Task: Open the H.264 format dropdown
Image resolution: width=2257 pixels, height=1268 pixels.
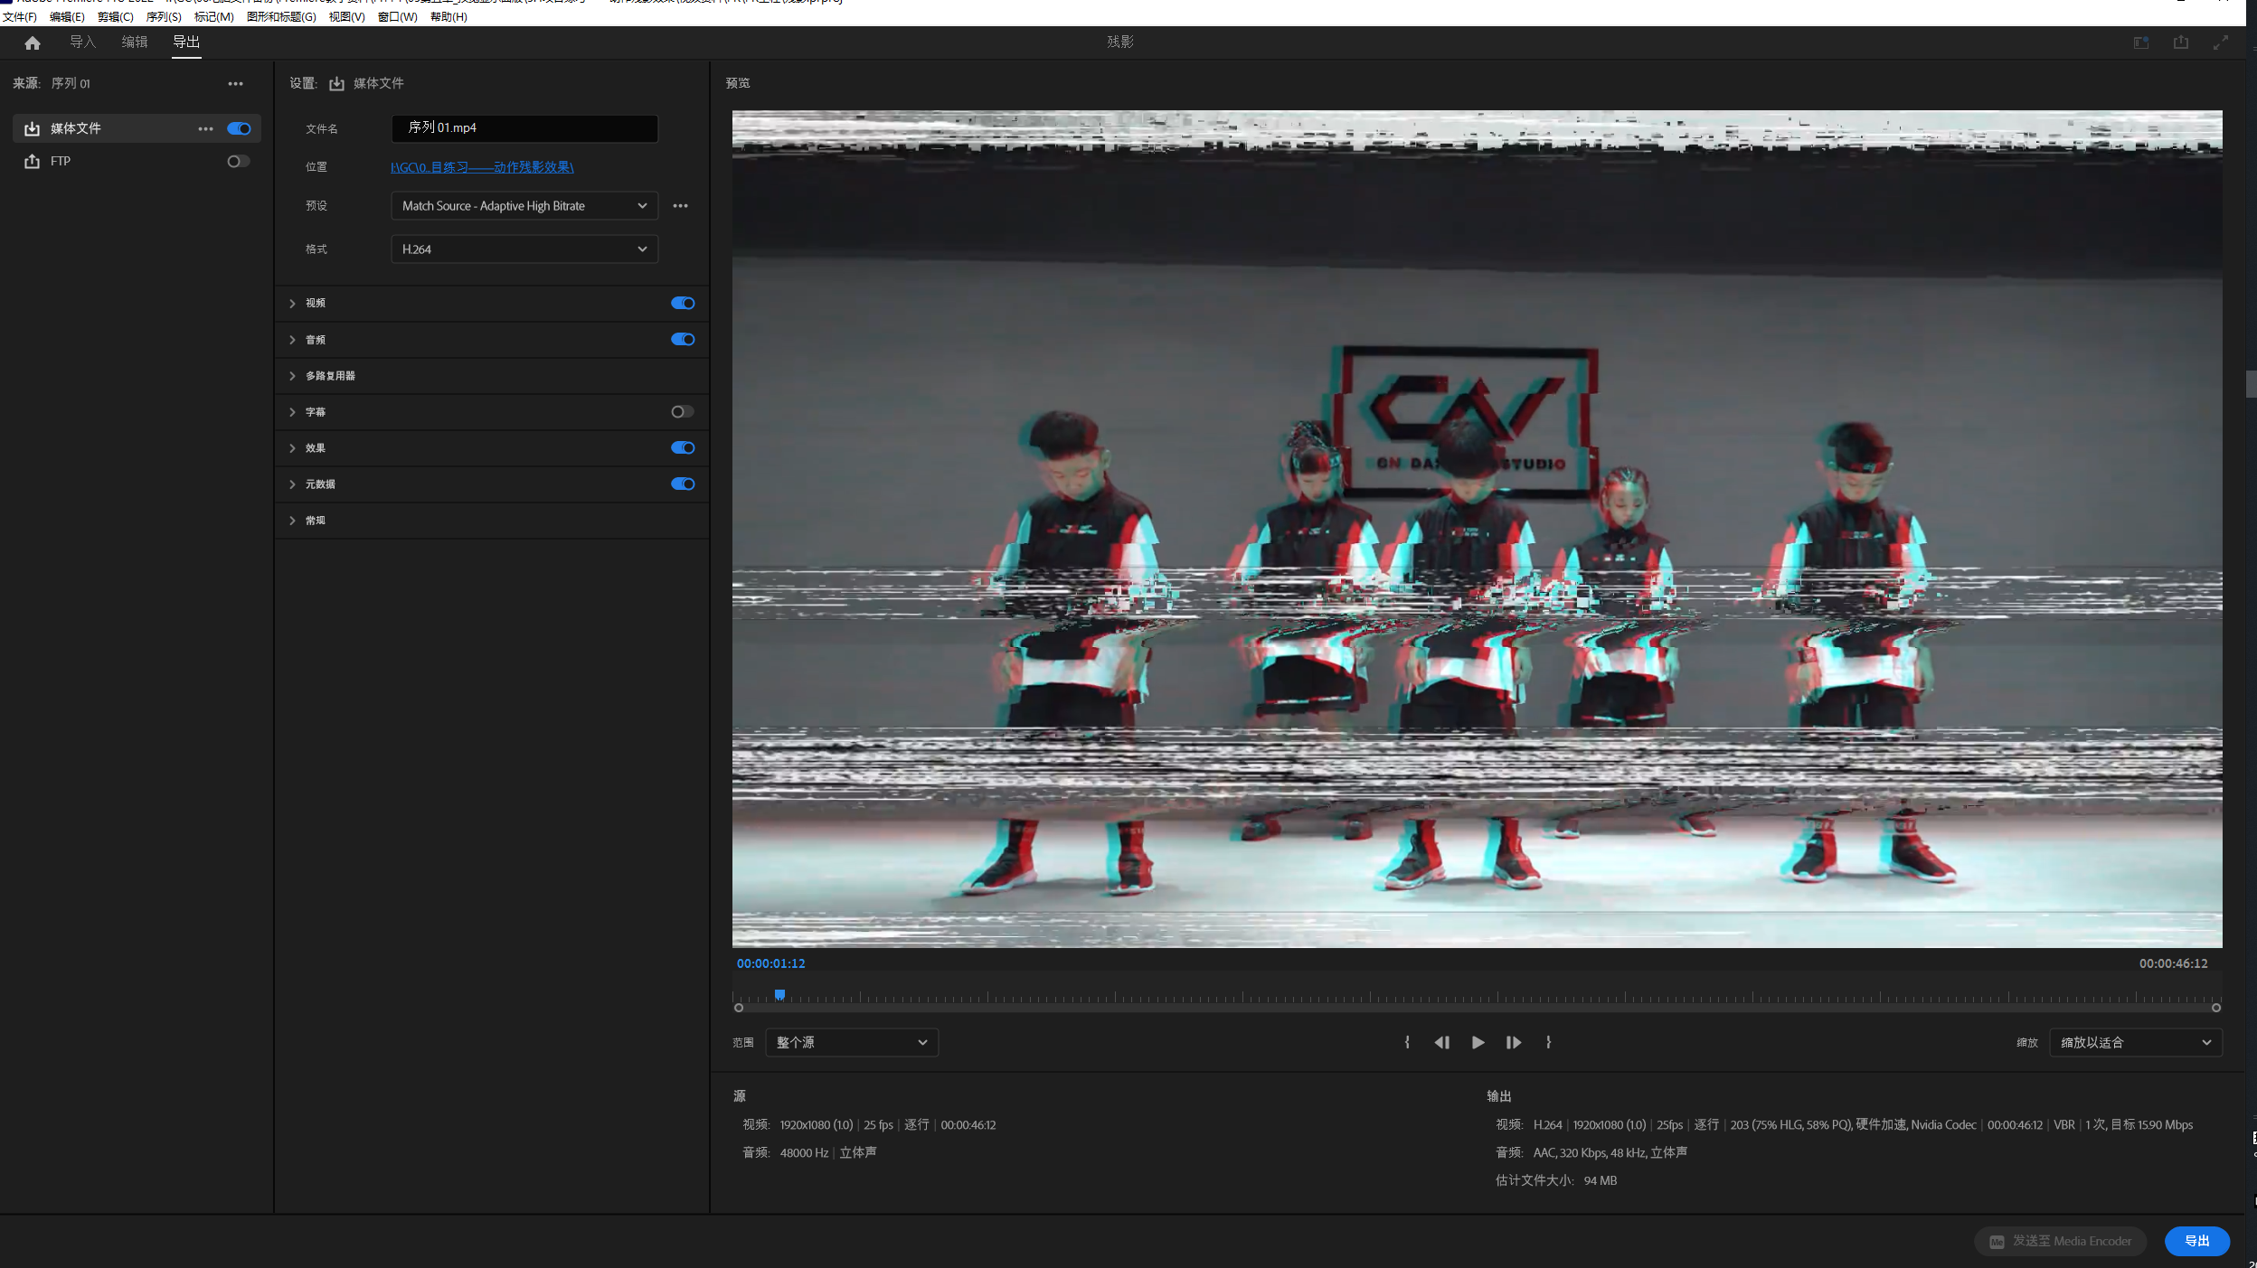Action: click(x=524, y=249)
